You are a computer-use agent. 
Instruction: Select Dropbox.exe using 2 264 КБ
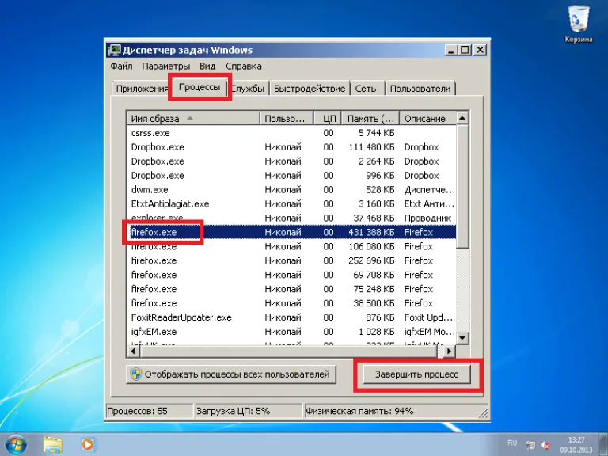pos(291,161)
